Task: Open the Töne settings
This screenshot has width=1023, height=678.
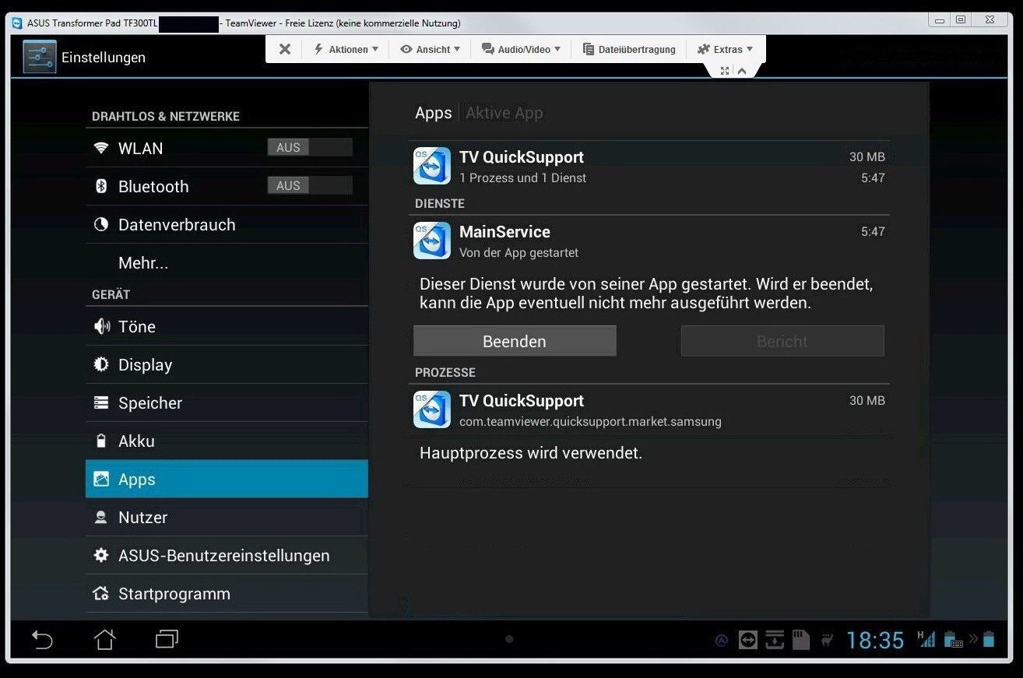Action: (227, 326)
